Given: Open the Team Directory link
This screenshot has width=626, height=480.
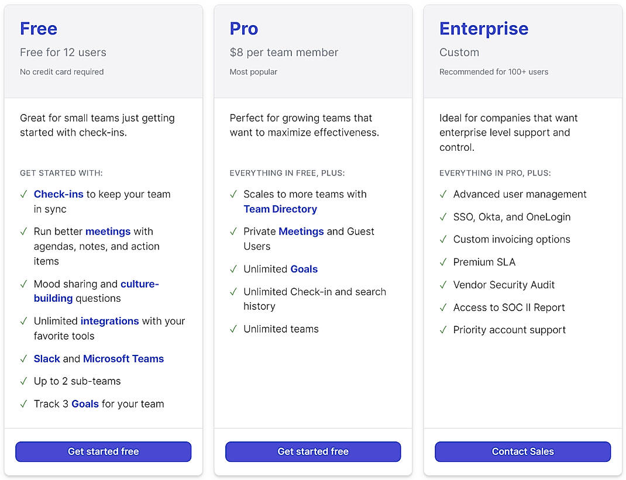Looking at the screenshot, I should (x=280, y=209).
